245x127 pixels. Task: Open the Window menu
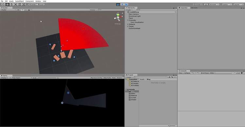point(38,1)
